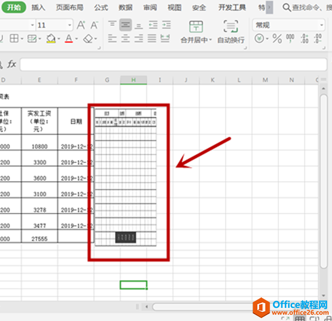Open currency format dropdown arrow

click(267, 39)
